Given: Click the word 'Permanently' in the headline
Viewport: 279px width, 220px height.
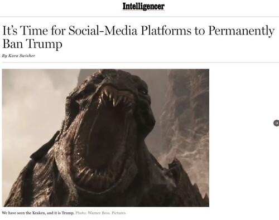Looking at the screenshot, I should click(242, 31).
